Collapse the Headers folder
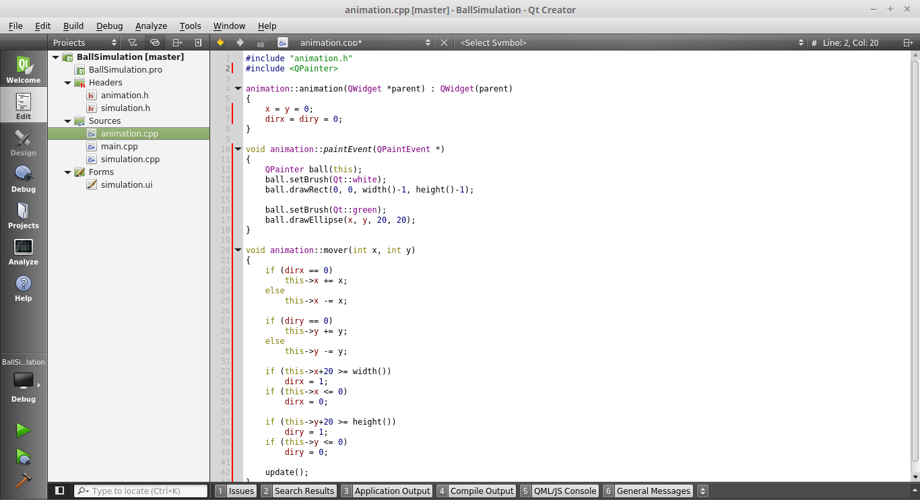Screen dimensions: 920x500 (68, 83)
